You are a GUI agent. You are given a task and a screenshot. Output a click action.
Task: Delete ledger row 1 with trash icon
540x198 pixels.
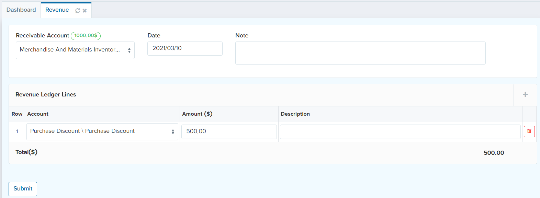(529, 131)
